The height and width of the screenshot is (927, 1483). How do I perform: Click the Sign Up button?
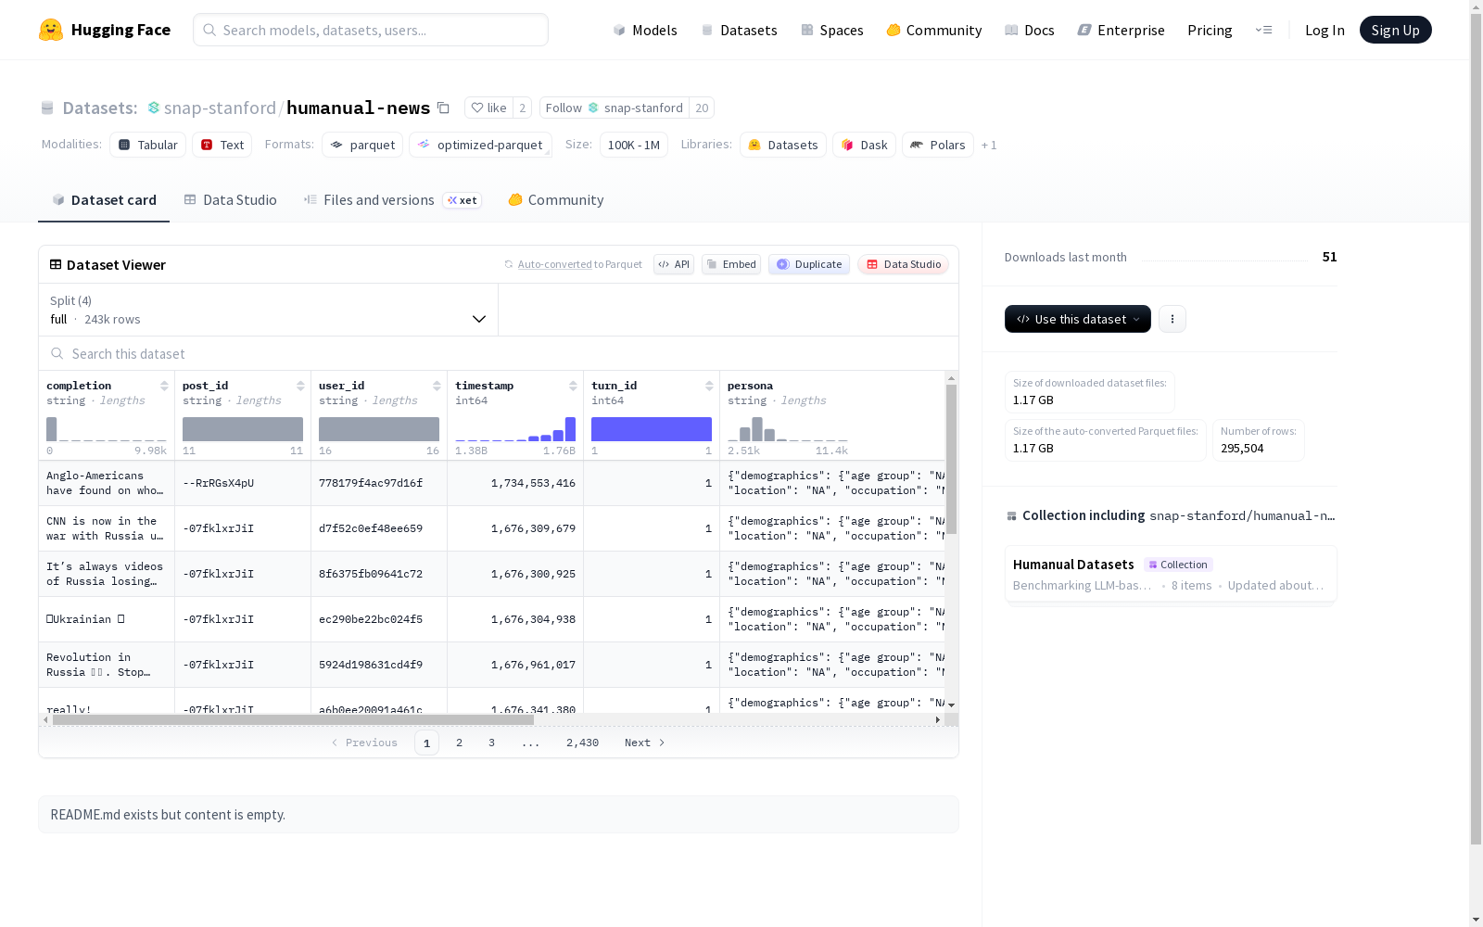[1395, 30]
